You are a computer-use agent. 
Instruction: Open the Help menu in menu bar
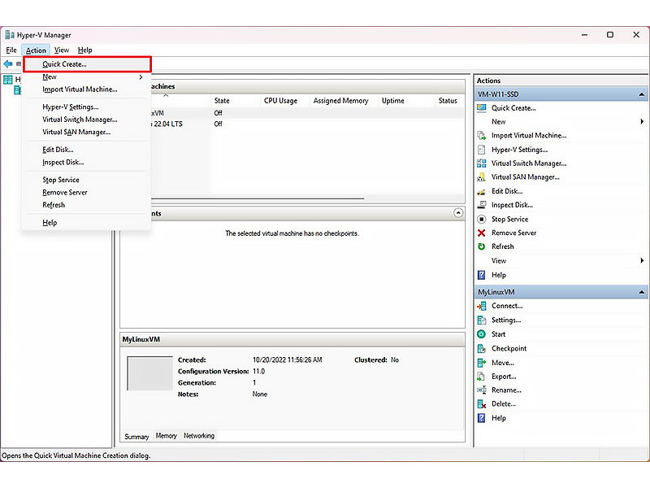point(85,50)
